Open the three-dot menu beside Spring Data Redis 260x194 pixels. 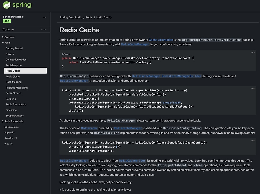pyautogui.click(x=45, y=17)
